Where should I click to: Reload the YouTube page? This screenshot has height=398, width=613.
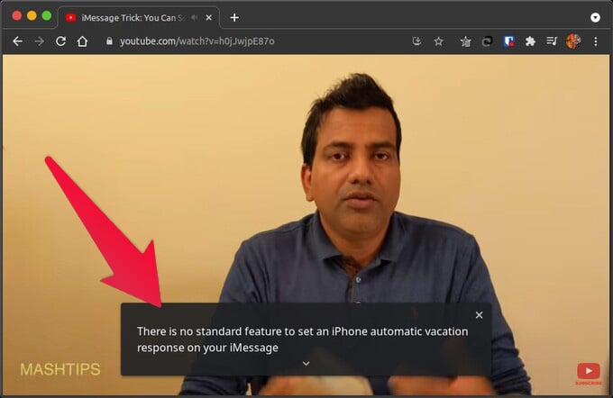60,41
